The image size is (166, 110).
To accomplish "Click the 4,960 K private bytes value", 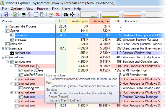I will (x=83, y=62).
